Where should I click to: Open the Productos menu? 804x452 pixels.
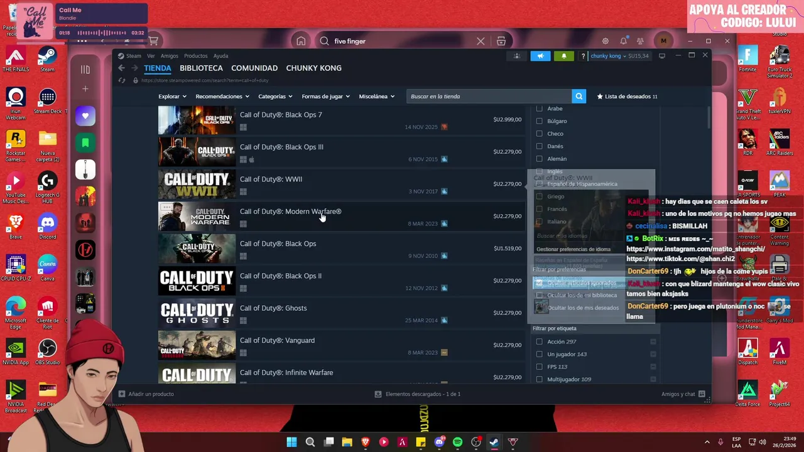195,56
